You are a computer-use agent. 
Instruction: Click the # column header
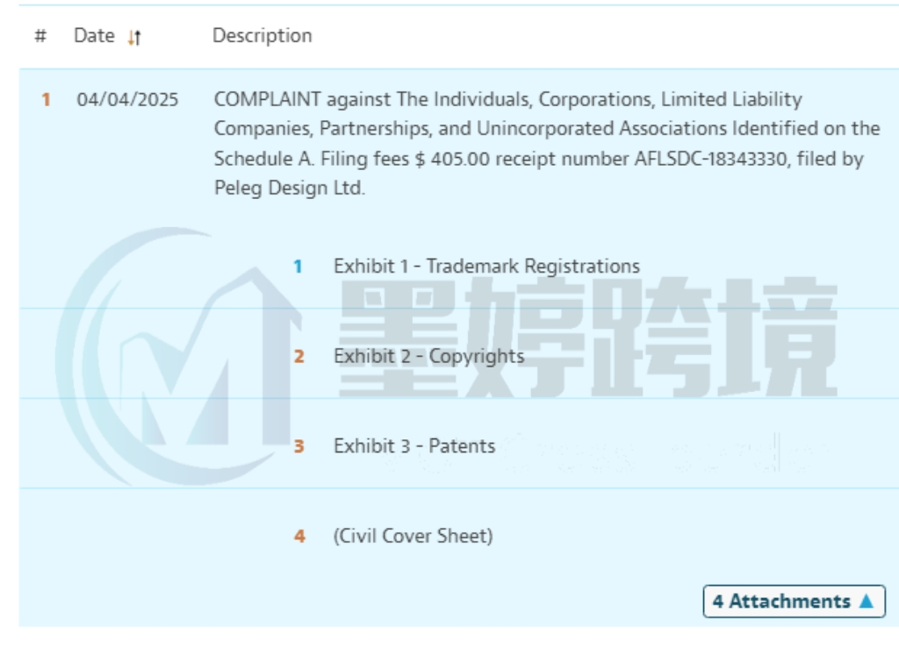40,37
